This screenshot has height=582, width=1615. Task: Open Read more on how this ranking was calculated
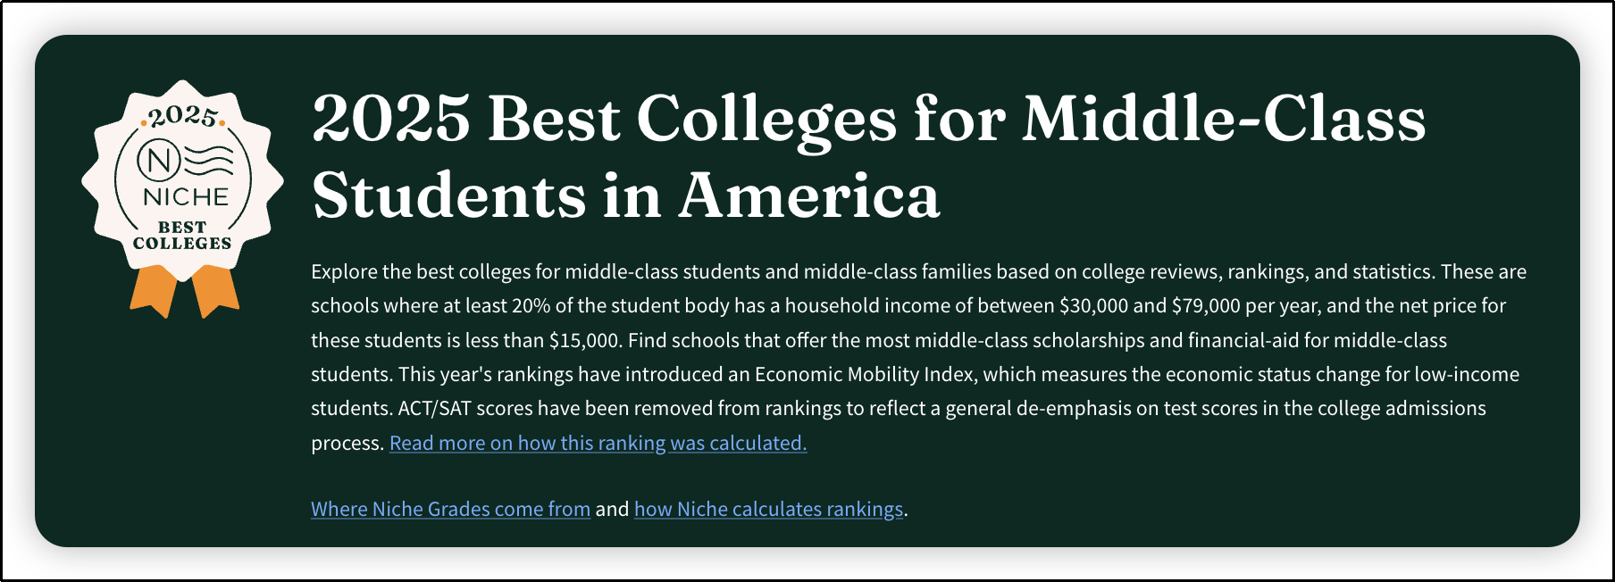click(x=598, y=443)
